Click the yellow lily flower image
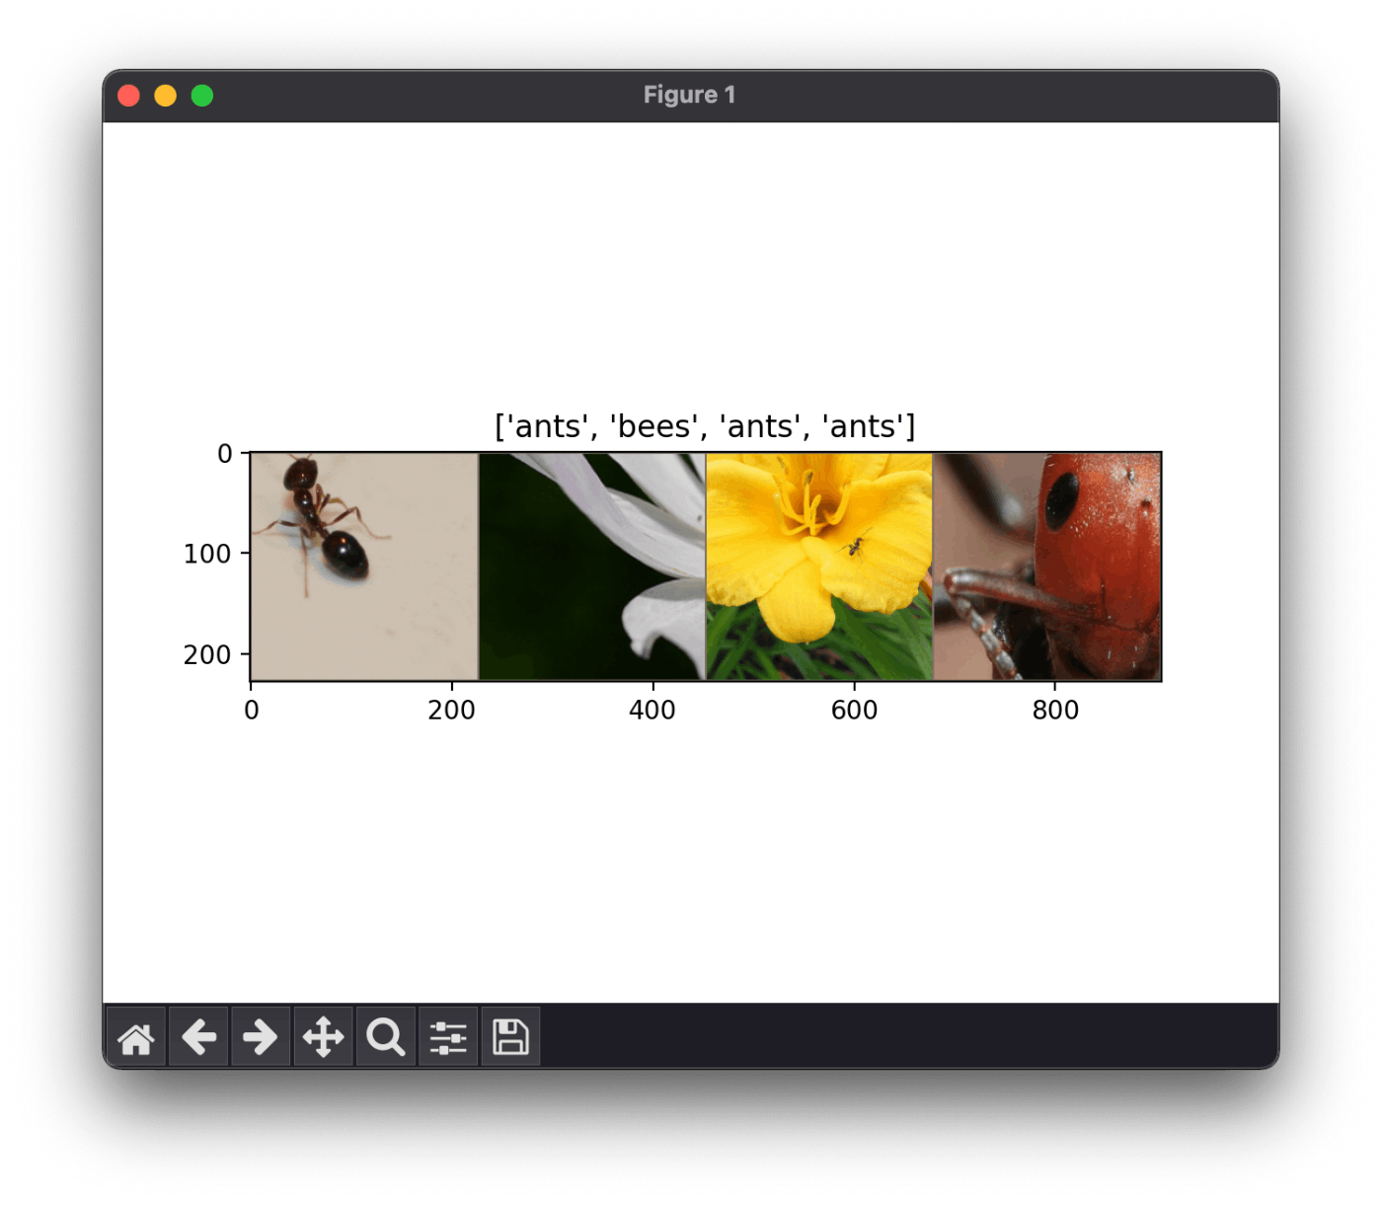Viewport: 1382px width, 1205px height. click(x=819, y=566)
